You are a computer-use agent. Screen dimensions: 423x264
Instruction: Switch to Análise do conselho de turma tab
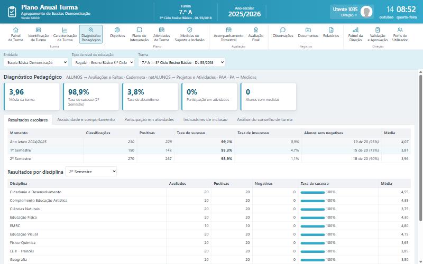(x=265, y=120)
